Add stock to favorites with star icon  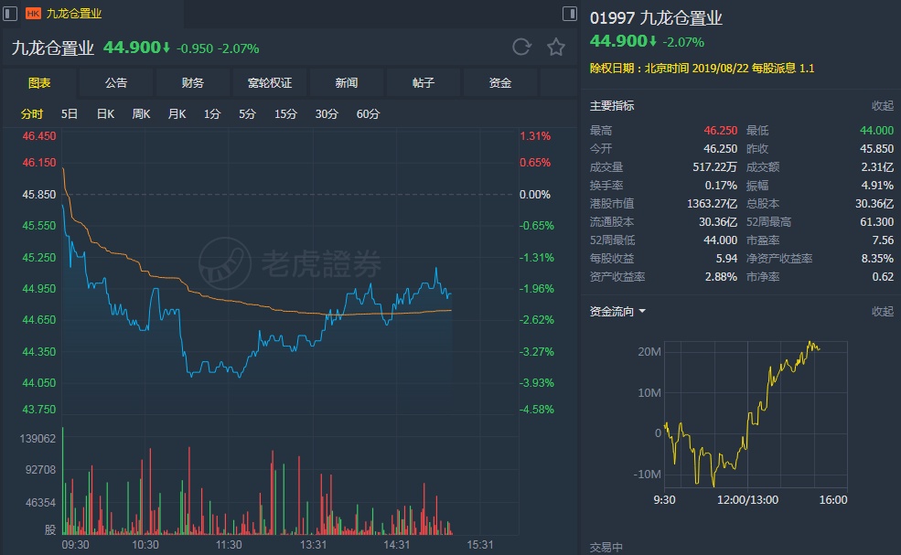[555, 48]
